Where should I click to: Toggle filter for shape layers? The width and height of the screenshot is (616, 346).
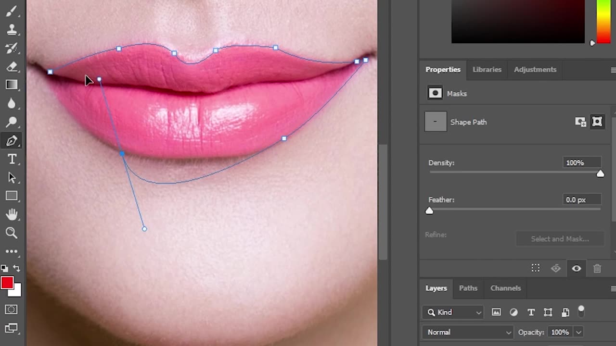pos(548,312)
